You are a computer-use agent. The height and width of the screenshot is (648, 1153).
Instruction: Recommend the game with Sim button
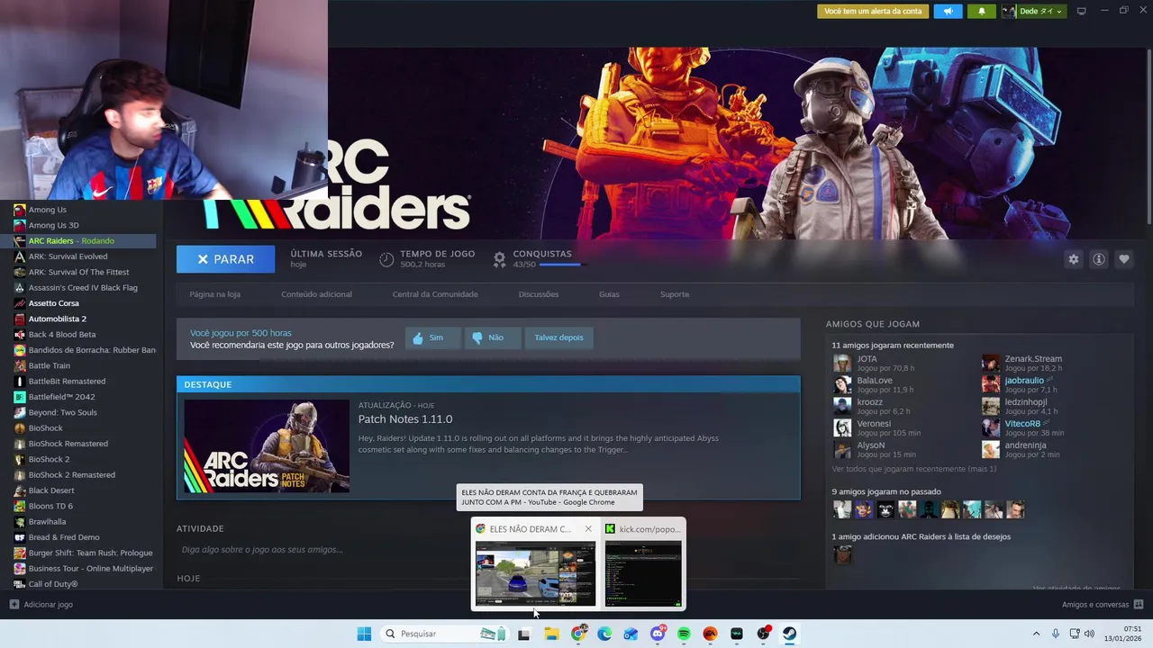432,337
